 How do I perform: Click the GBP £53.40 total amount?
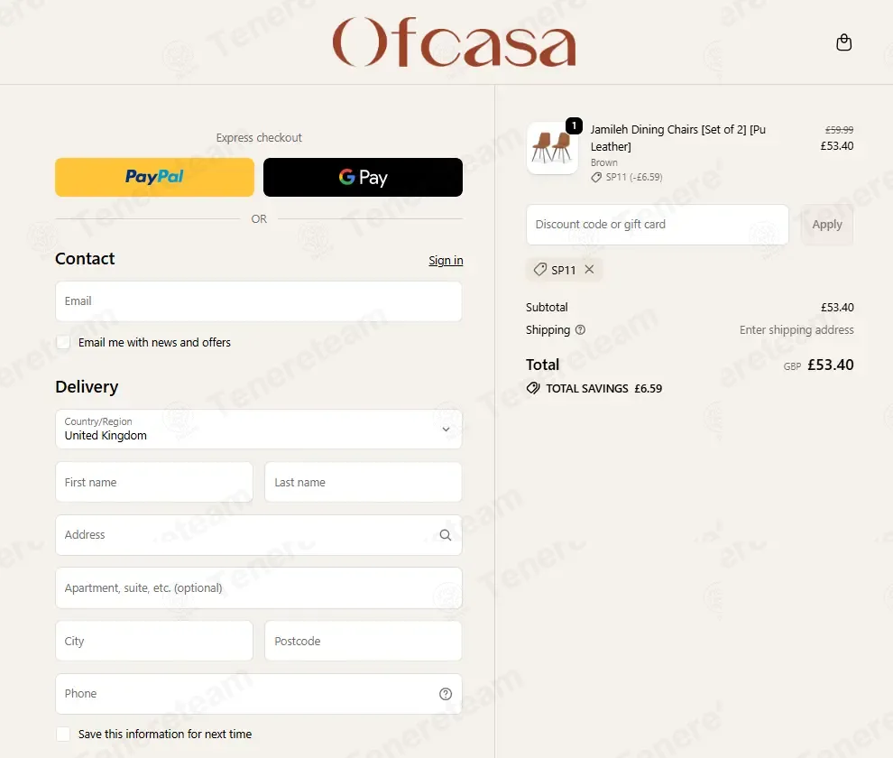pyautogui.click(x=818, y=365)
